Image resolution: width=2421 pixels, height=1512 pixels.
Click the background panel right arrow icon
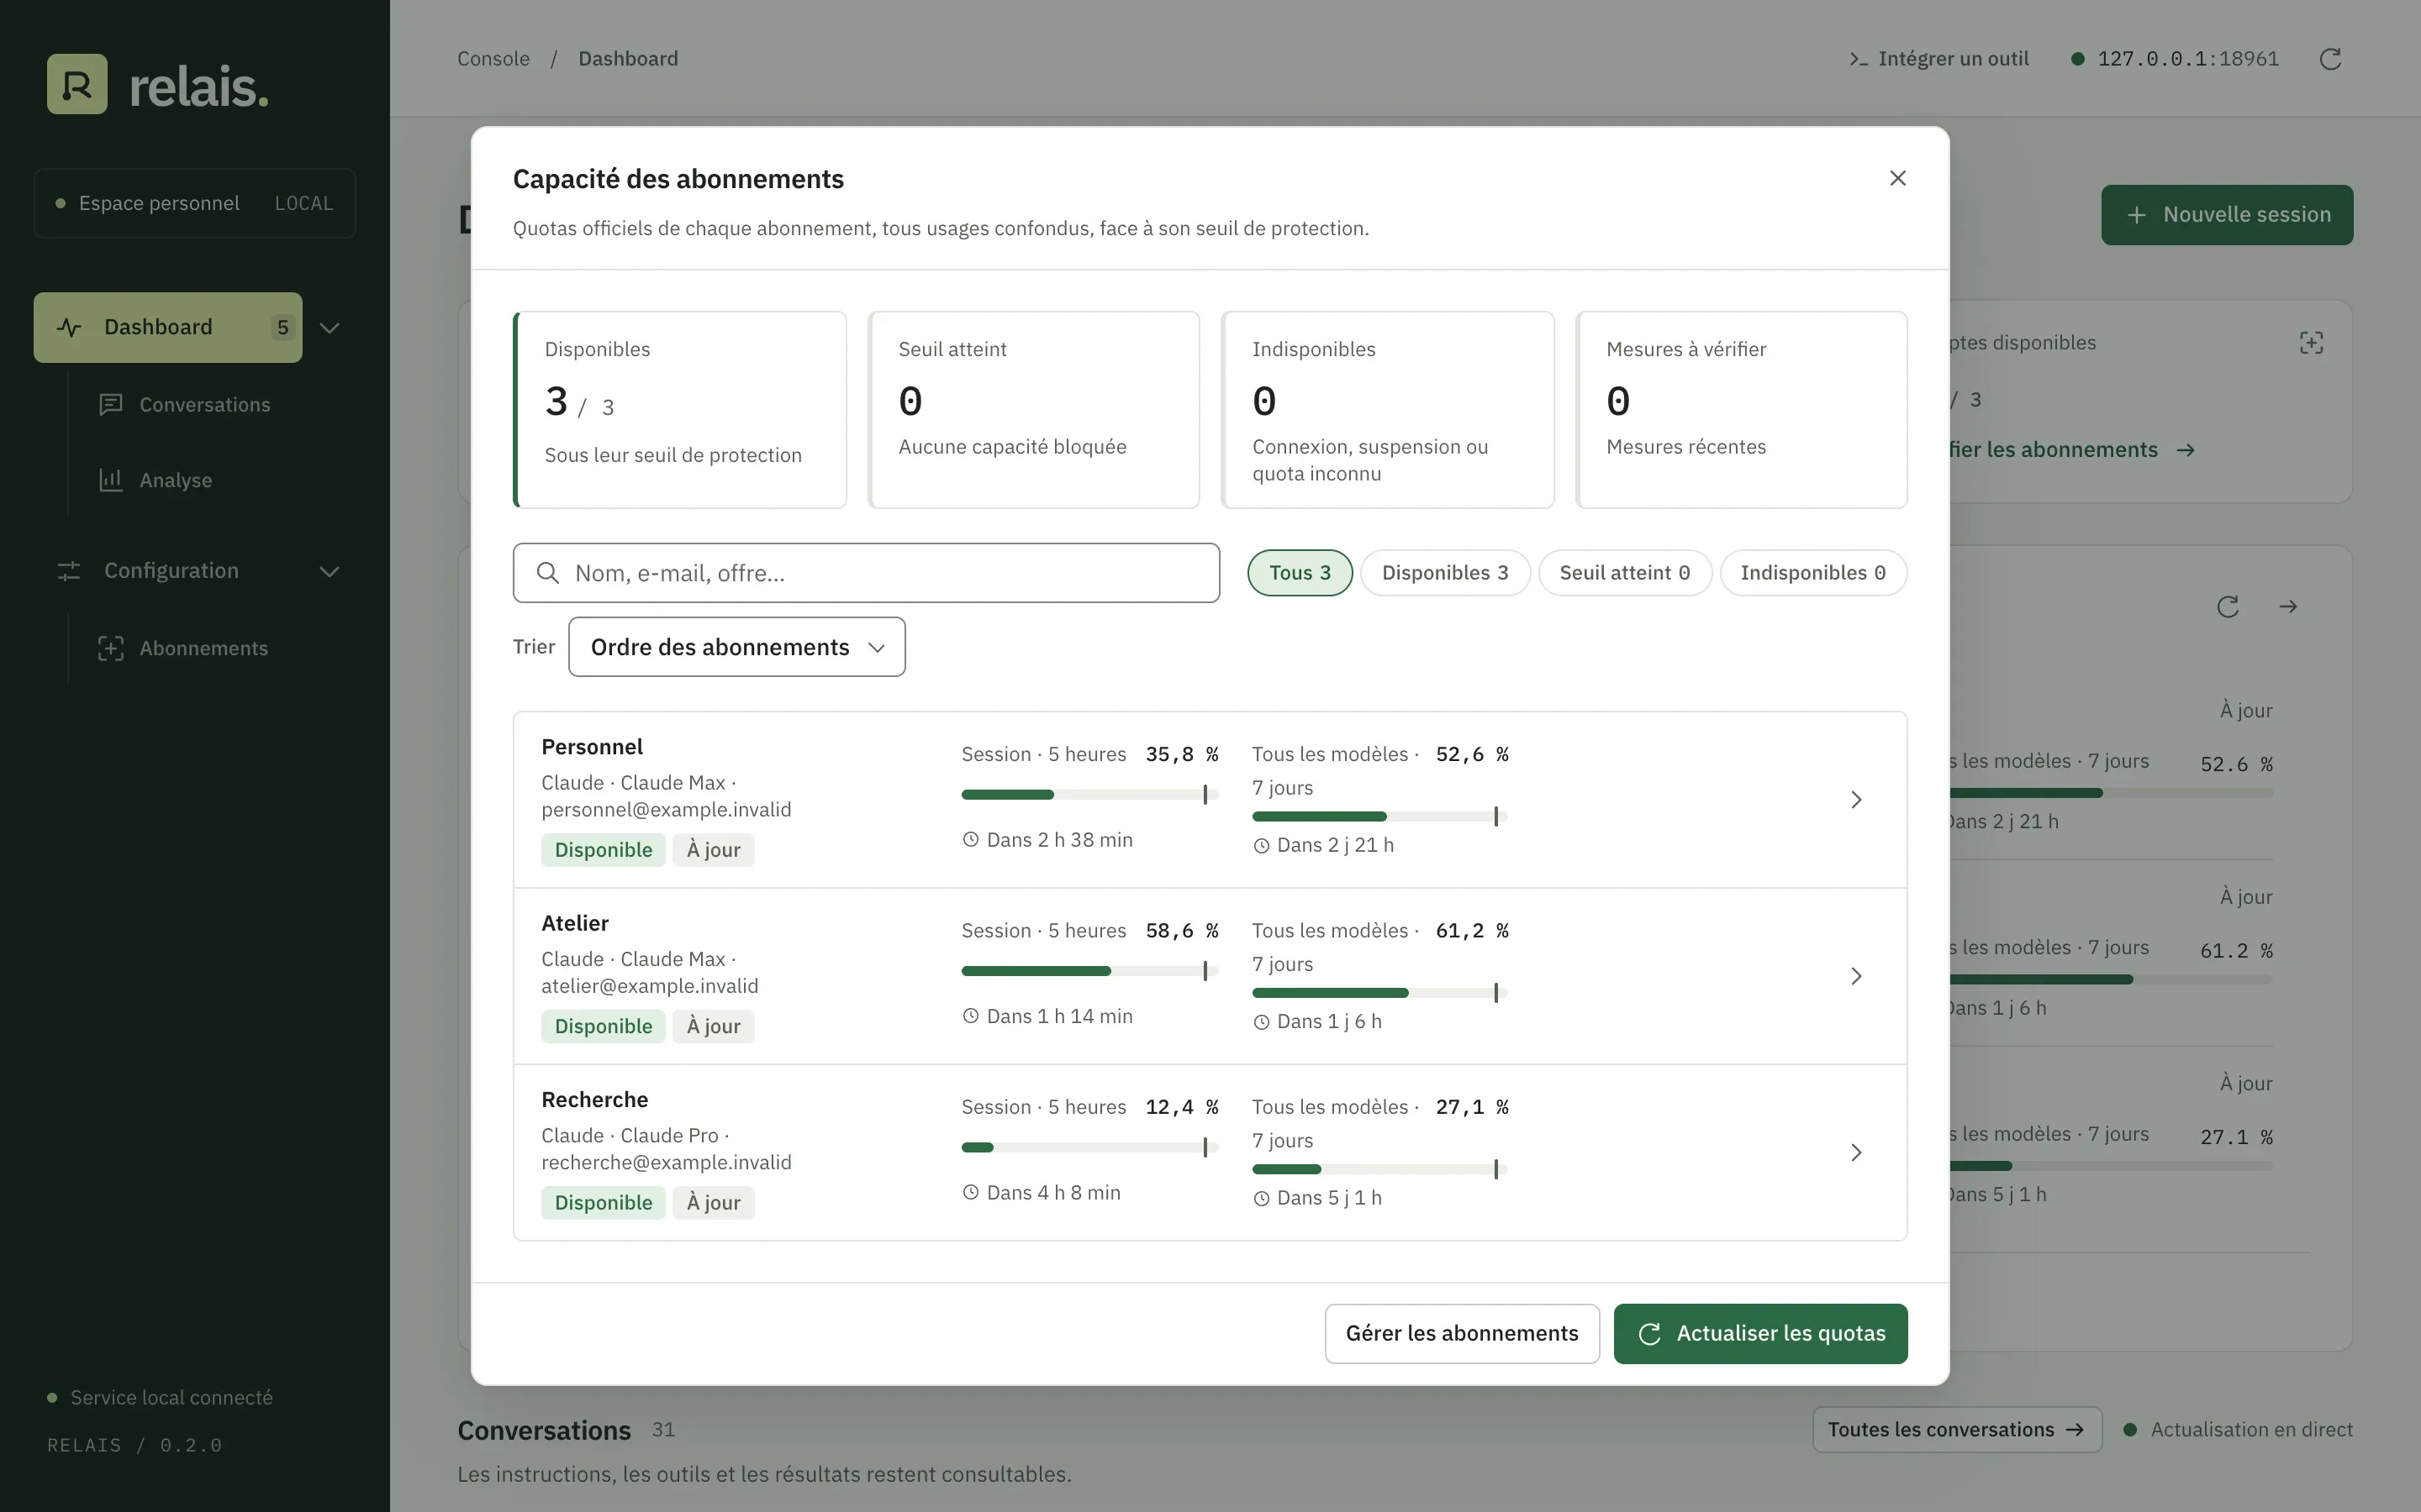click(x=2288, y=607)
